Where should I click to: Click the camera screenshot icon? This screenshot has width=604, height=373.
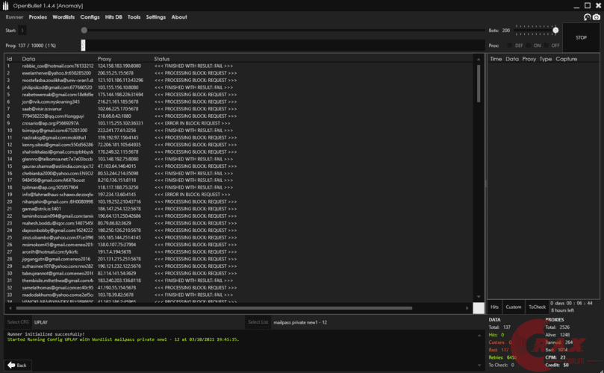[596, 17]
